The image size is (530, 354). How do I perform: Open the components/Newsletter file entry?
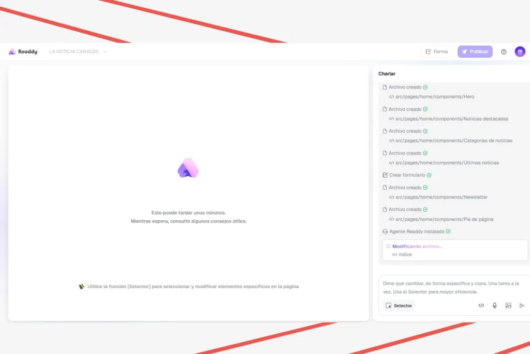(x=441, y=197)
